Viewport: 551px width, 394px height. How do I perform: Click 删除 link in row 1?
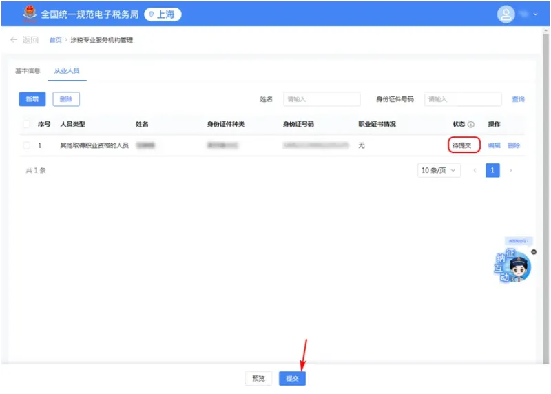(x=514, y=145)
